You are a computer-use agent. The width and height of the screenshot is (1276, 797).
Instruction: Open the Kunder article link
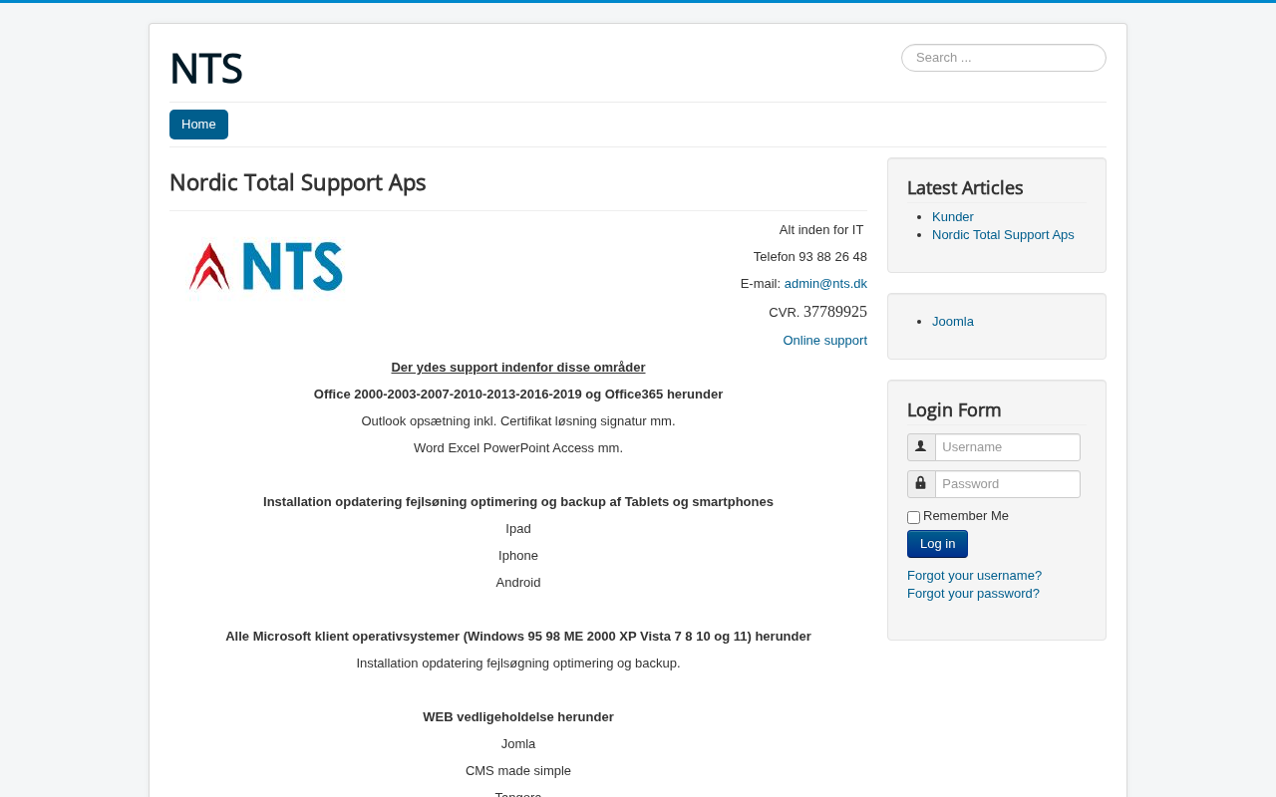pos(953,217)
